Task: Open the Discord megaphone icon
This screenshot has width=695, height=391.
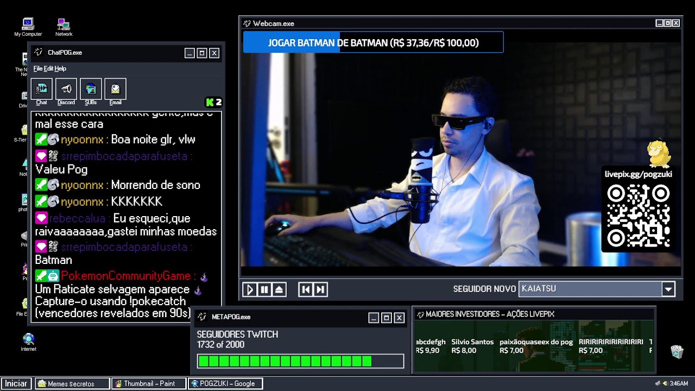Action: point(66,90)
